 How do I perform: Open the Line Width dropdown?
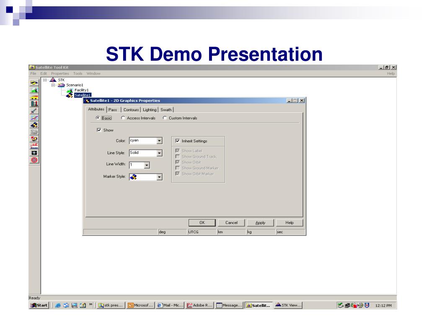tap(147, 165)
